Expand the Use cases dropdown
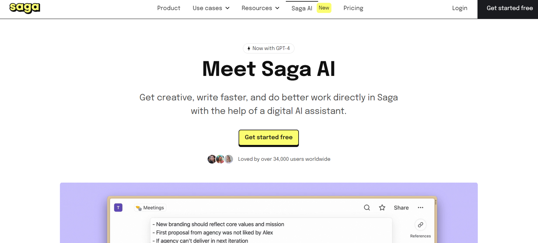This screenshot has height=243, width=538. (x=211, y=8)
